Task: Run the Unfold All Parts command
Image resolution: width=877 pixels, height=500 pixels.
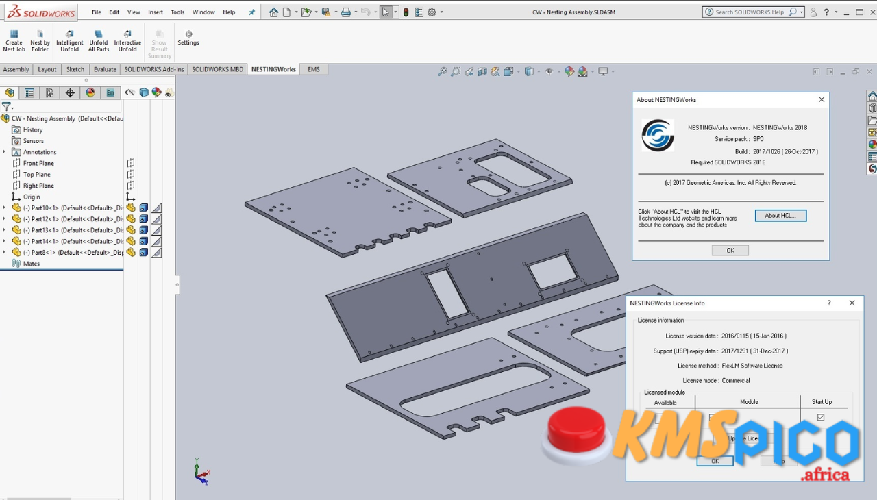Action: point(99,41)
